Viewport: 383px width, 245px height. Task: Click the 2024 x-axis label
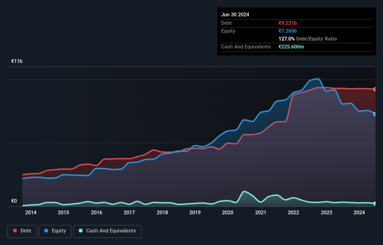[359, 212]
